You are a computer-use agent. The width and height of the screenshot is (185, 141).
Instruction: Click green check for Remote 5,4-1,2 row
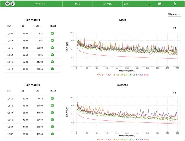[x=52, y=98]
